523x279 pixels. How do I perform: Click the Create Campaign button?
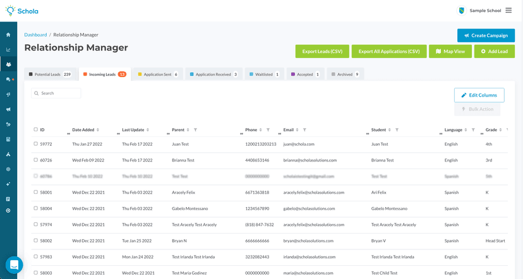(486, 35)
